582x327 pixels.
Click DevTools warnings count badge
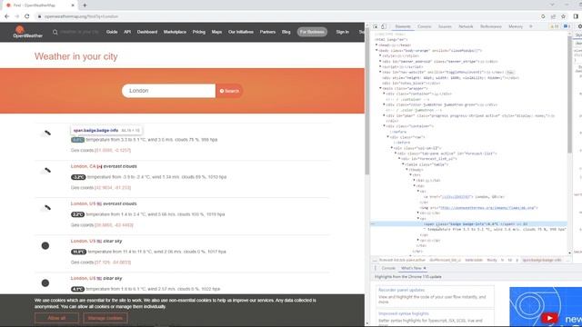click(x=555, y=26)
